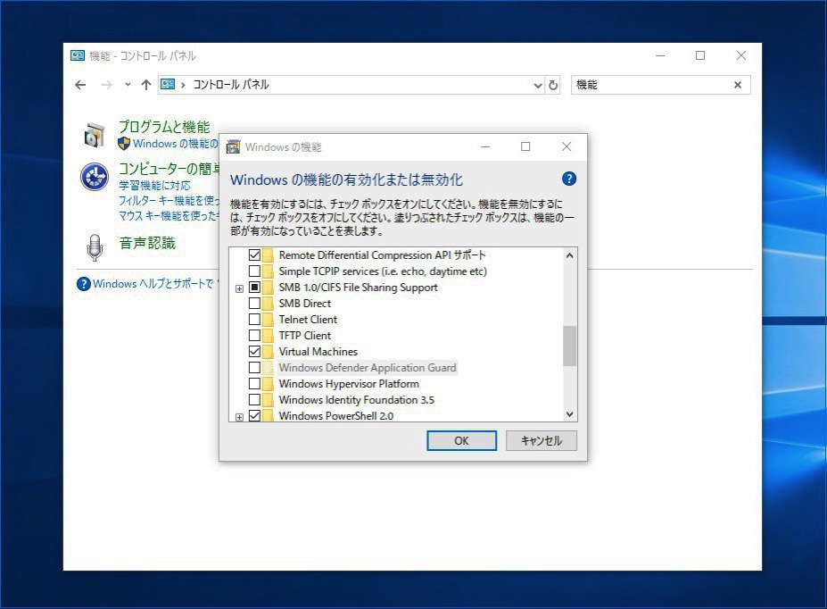Open the プログラムと機能 link
This screenshot has height=609, width=827.
click(164, 127)
